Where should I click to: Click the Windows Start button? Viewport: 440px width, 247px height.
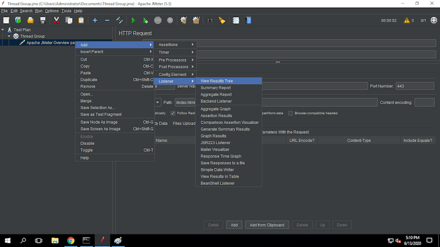pos(8,240)
